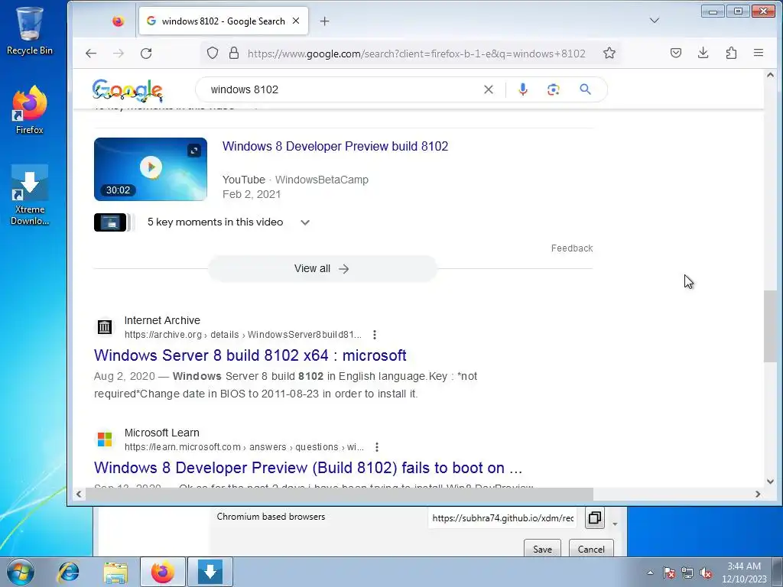Open the extensions puzzle-piece icon
The width and height of the screenshot is (783, 587).
pos(731,53)
